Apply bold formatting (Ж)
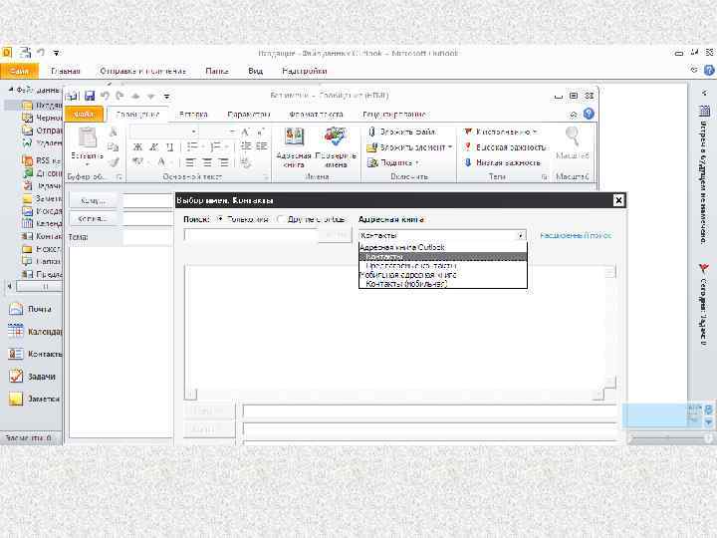This screenshot has height=538, width=717. point(137,146)
